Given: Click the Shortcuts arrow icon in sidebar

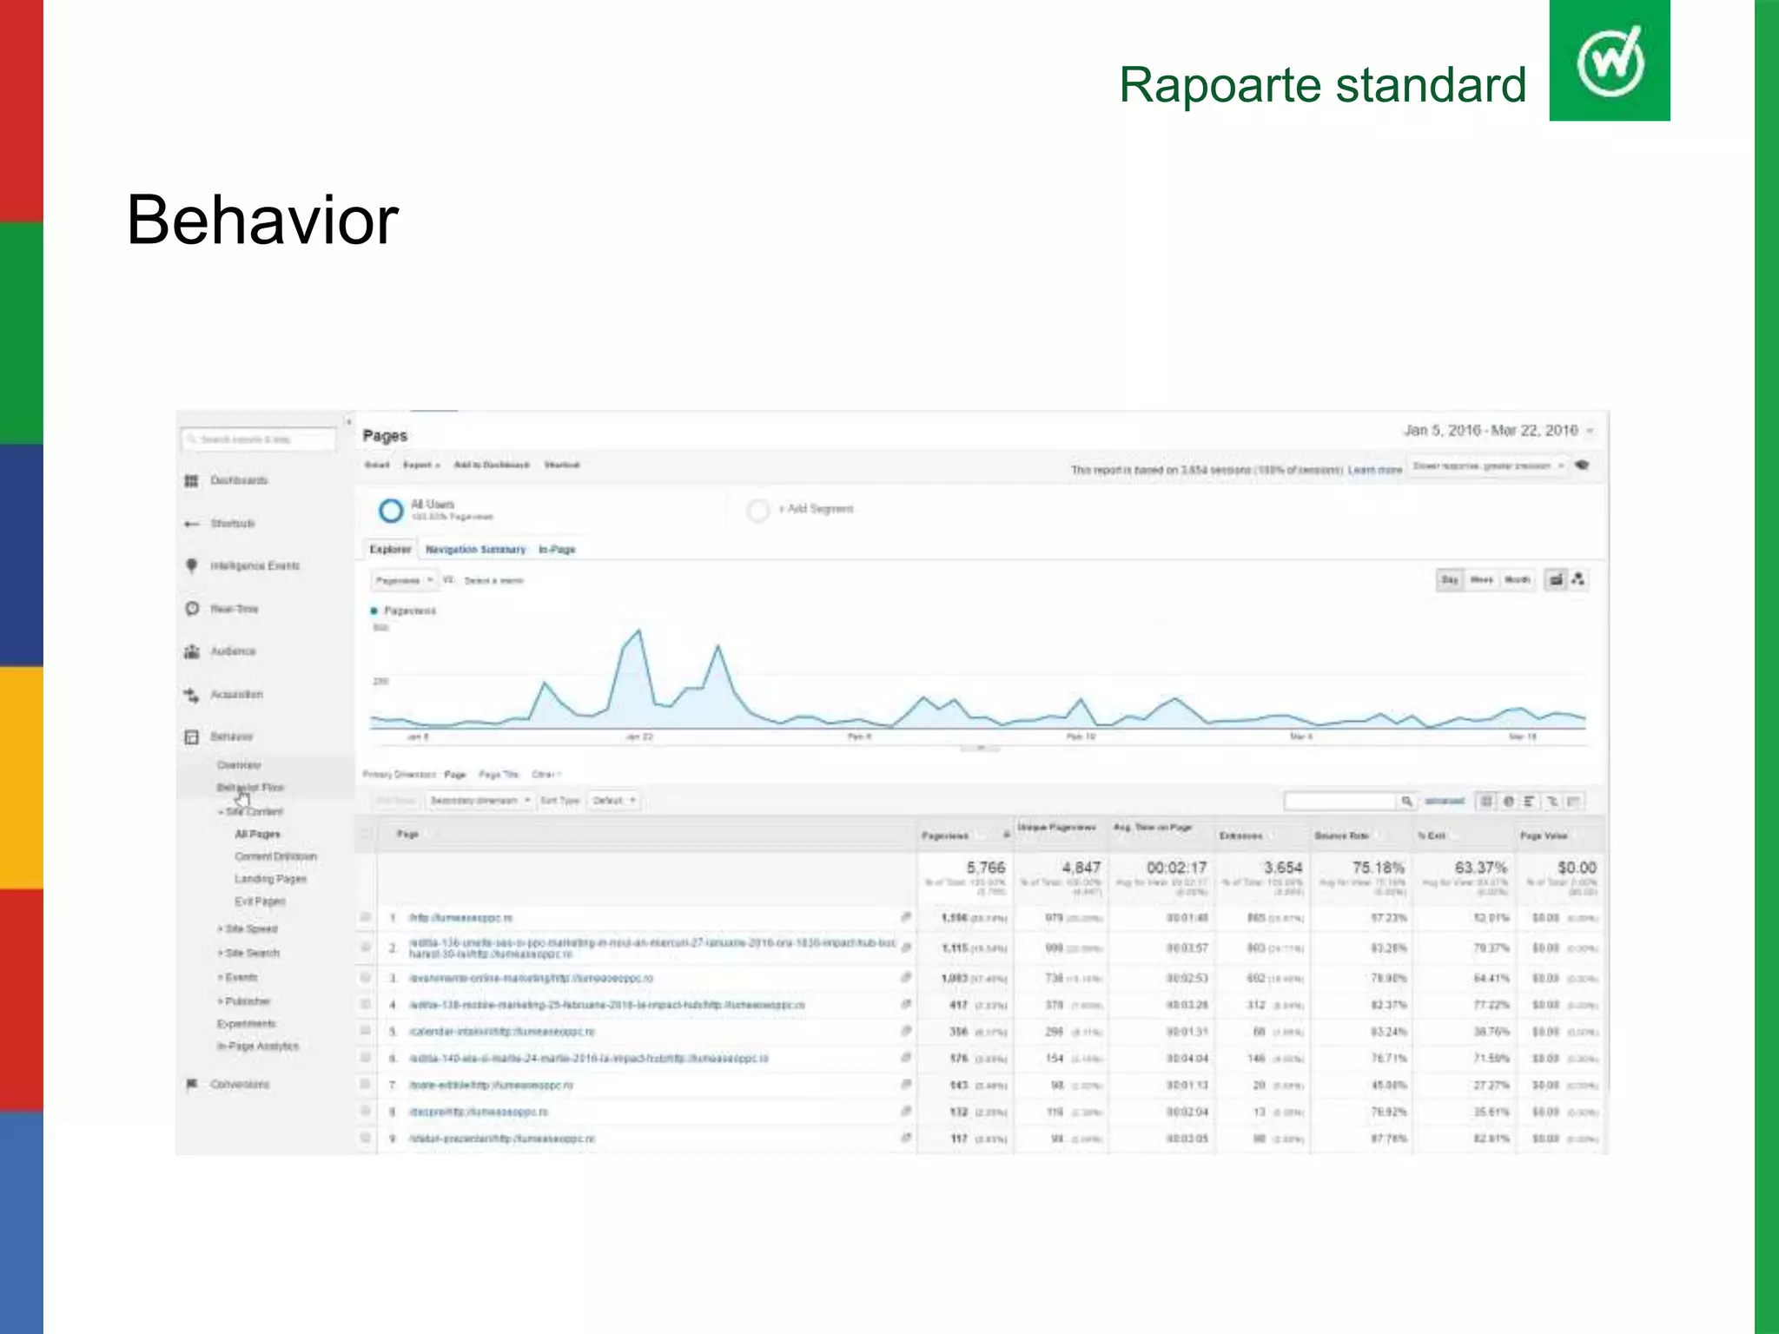Looking at the screenshot, I should point(191,524).
